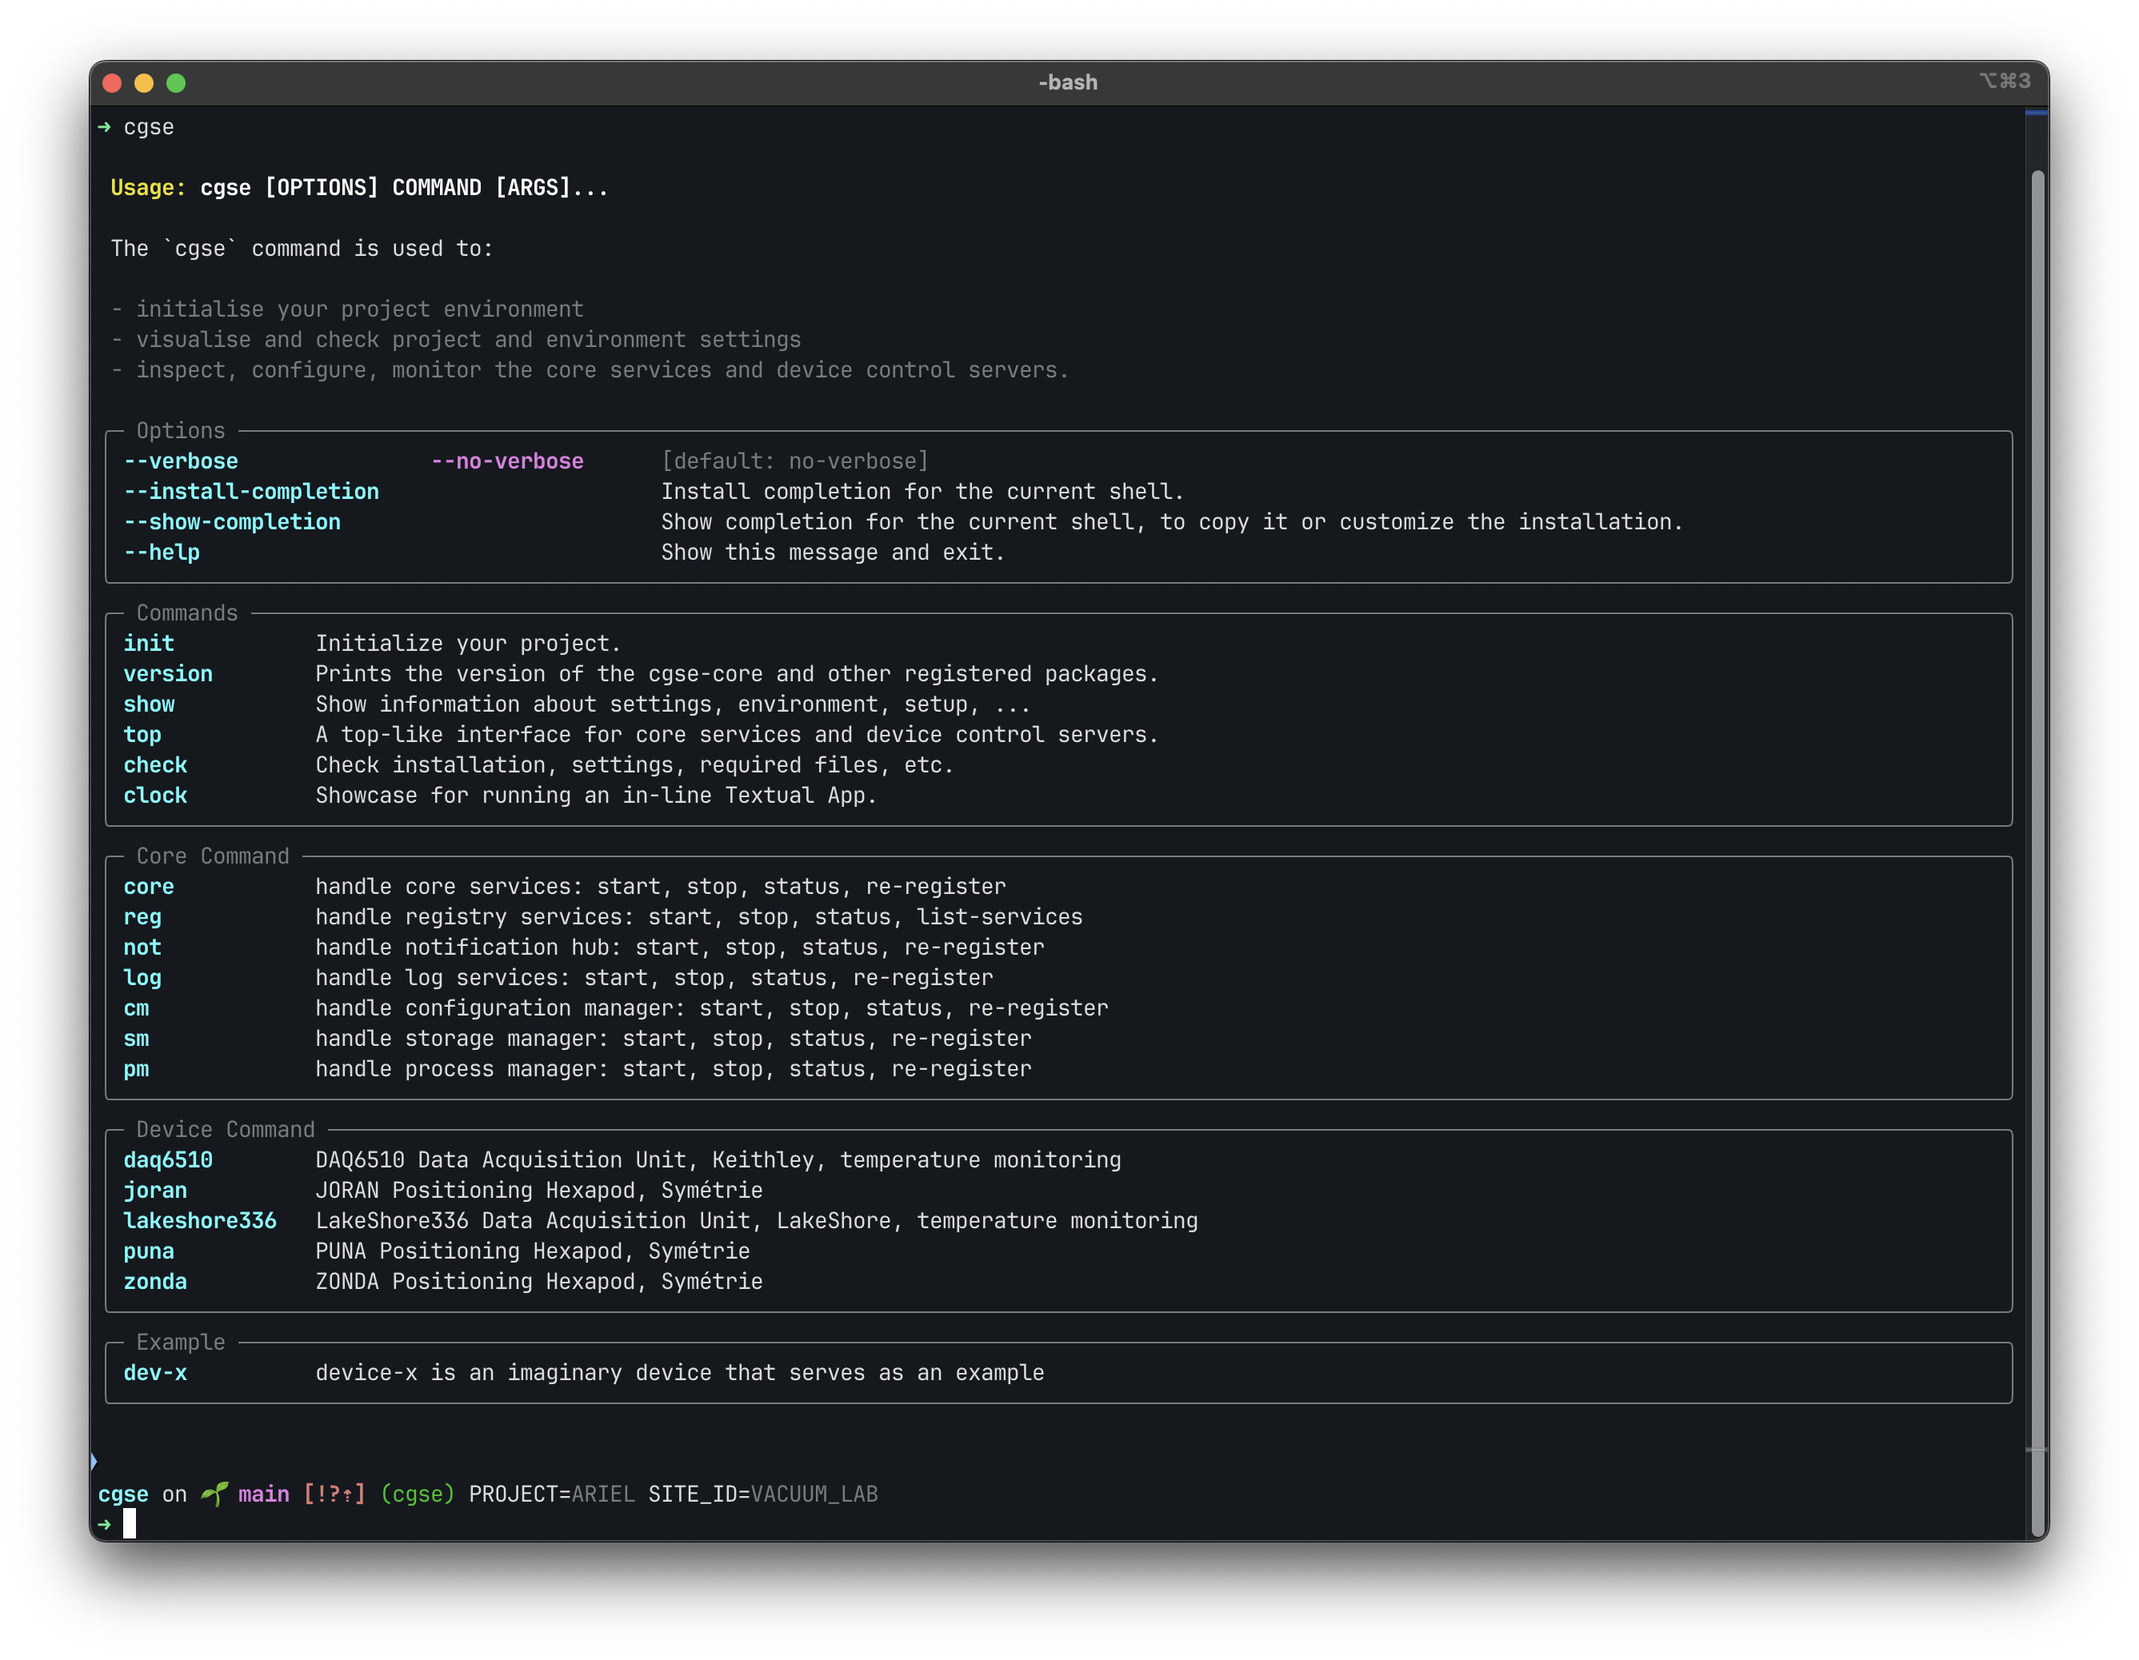The height and width of the screenshot is (1660, 2139).
Task: Click the yellow minimize traffic light button
Action: (145, 83)
